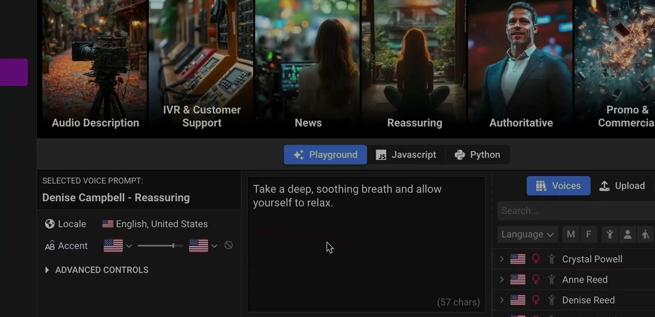Toggle the senior age filter icon
This screenshot has width=655, height=317.
tap(645, 234)
